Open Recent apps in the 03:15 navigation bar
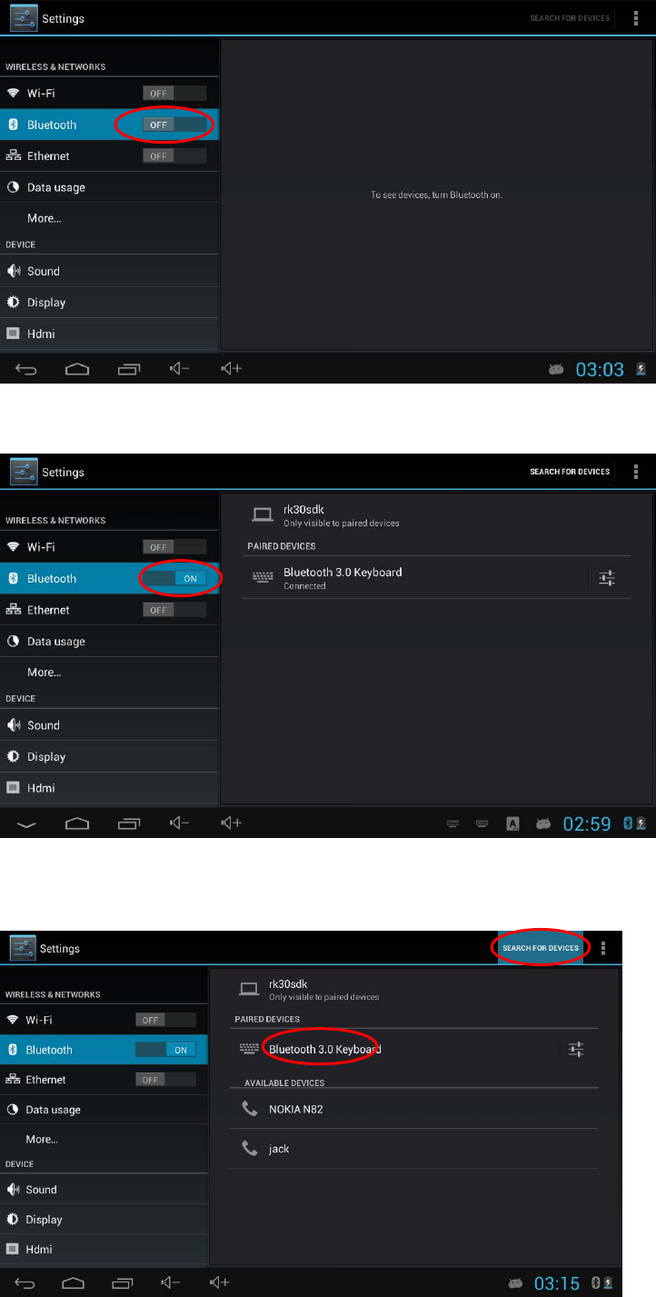The image size is (656, 1297). [x=122, y=1282]
